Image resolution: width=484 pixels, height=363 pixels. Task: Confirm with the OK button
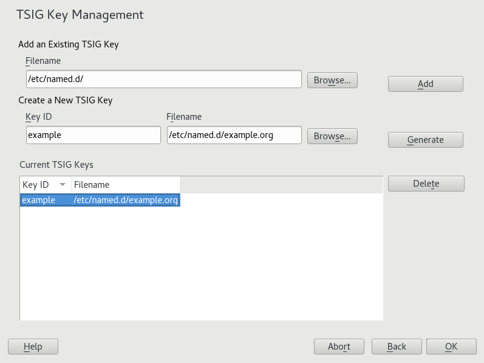click(451, 347)
